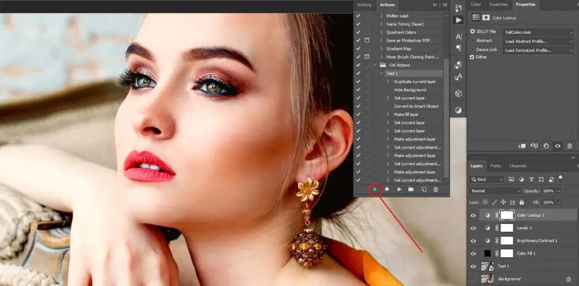579x286 pixels.
Task: Delete the adjustment layer from Properties panel
Action: (569, 146)
